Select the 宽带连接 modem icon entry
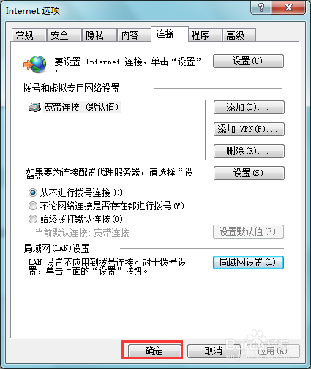The width and height of the screenshot is (311, 369). (35, 107)
